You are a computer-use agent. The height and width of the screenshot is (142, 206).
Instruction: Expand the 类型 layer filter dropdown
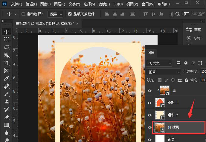pos(159,63)
